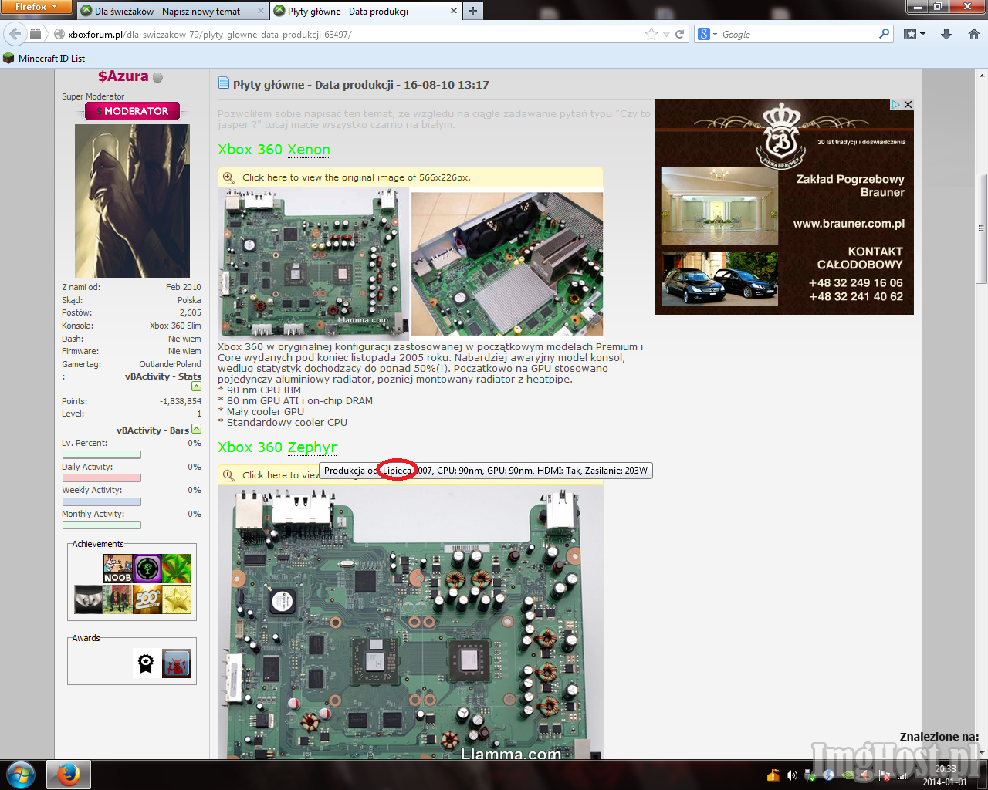Screen dimensions: 988x790
Task: Close the Brauner advertisement
Action: (908, 104)
